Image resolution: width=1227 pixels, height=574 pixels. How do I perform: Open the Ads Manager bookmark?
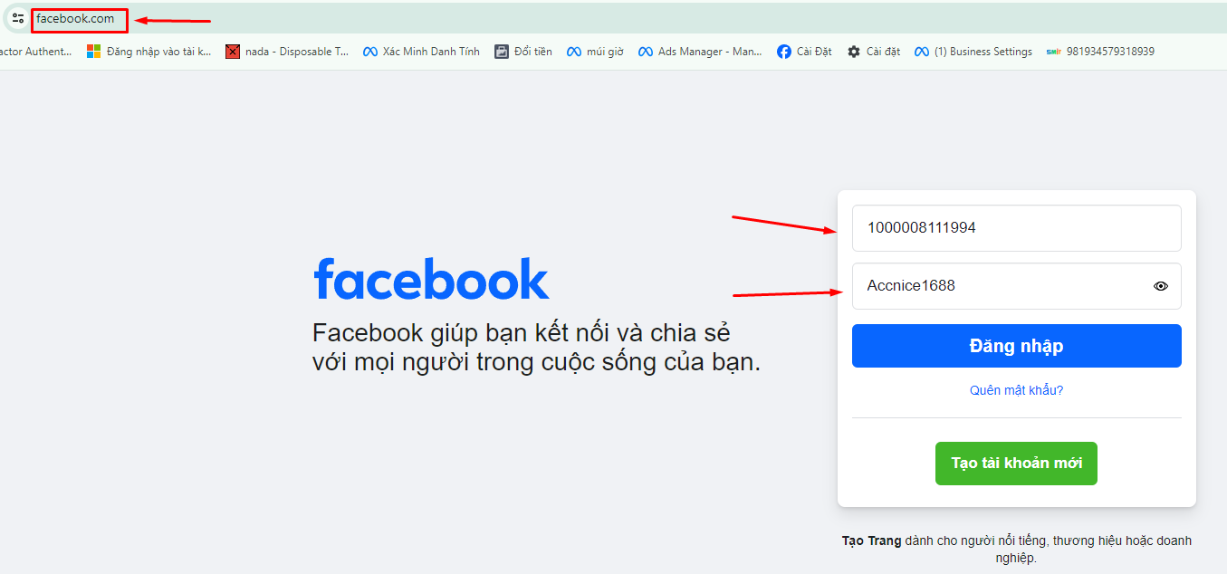[700, 52]
